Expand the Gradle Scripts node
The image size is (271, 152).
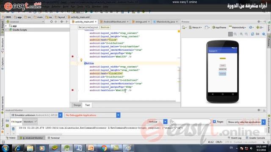tap(6, 30)
